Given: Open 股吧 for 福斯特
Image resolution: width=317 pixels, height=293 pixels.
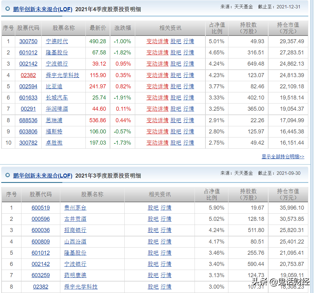Looking at the screenshot, I should 176,132.
